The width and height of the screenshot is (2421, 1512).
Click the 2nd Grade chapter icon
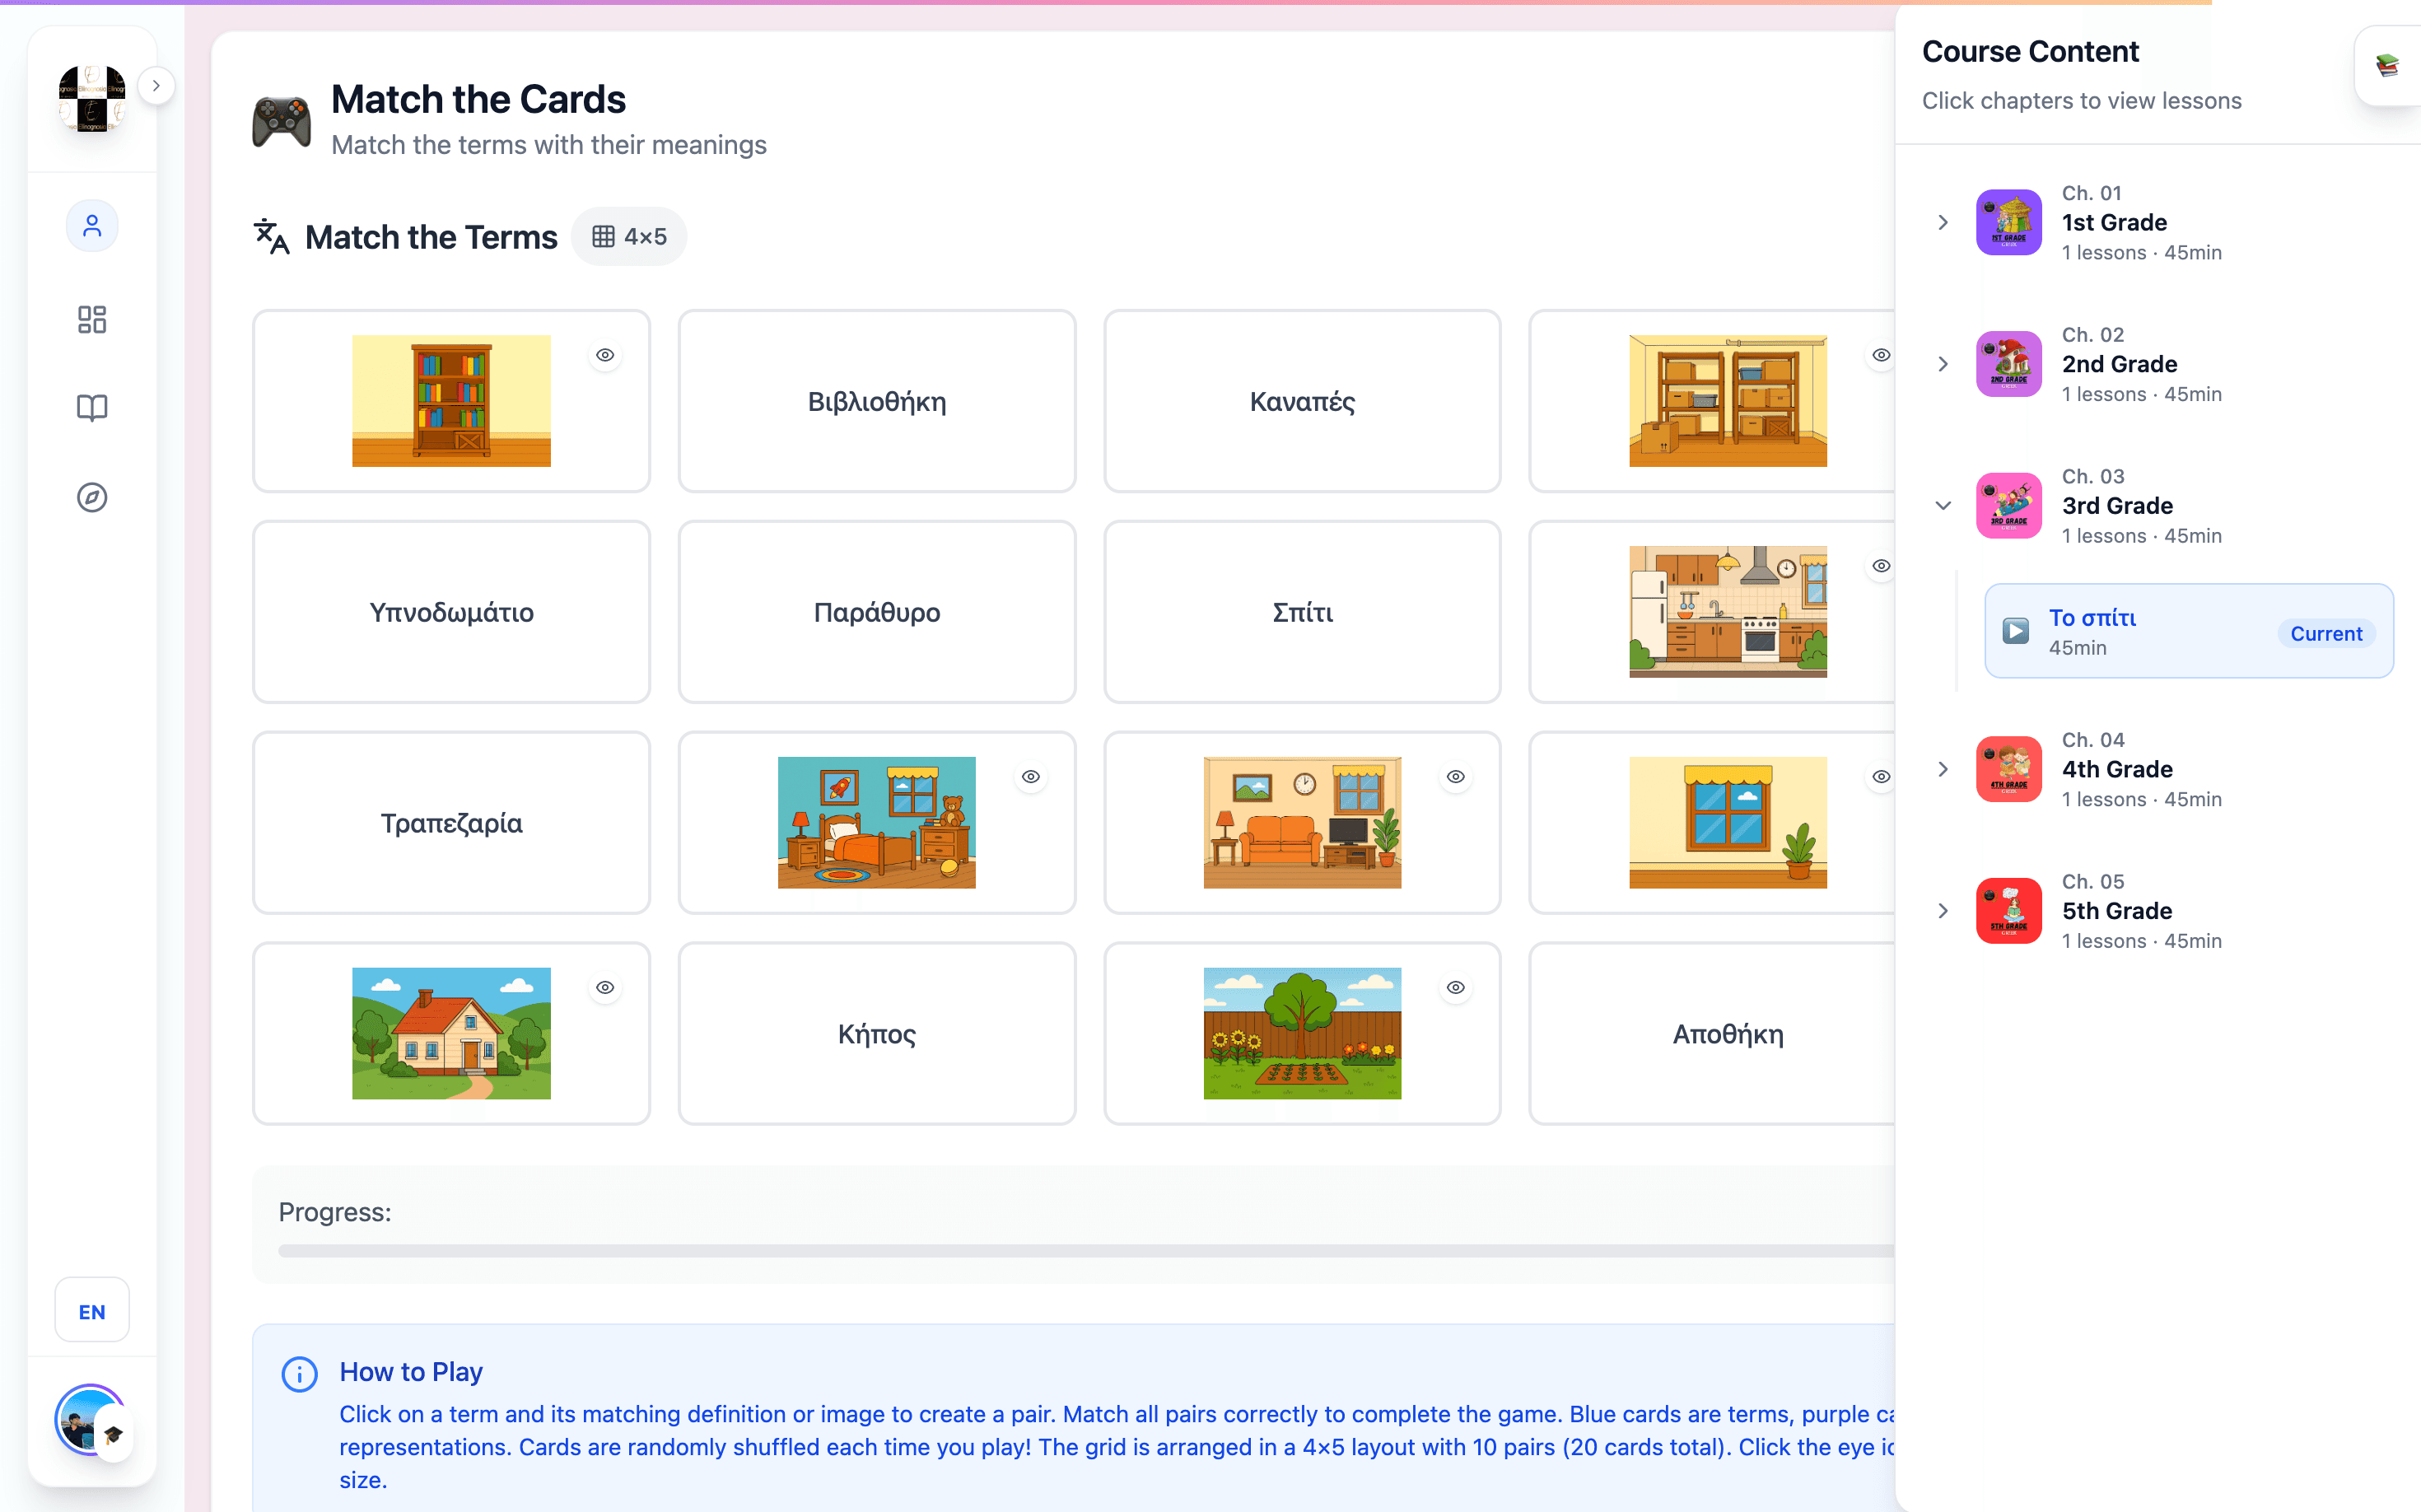pos(2008,364)
